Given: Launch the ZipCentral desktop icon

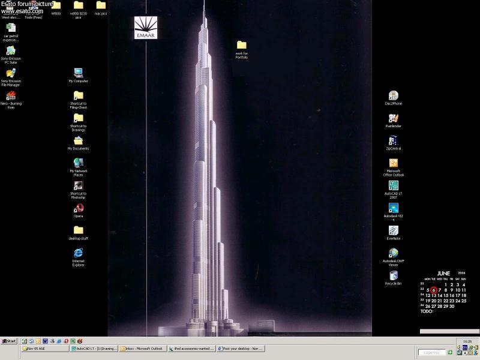Looking at the screenshot, I should click(x=394, y=143).
